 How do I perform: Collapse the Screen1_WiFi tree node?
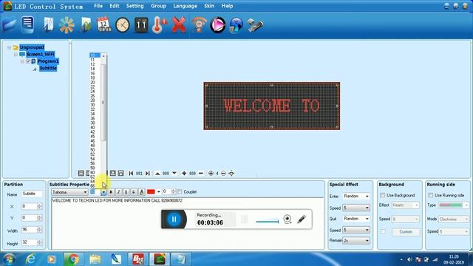click(x=16, y=54)
